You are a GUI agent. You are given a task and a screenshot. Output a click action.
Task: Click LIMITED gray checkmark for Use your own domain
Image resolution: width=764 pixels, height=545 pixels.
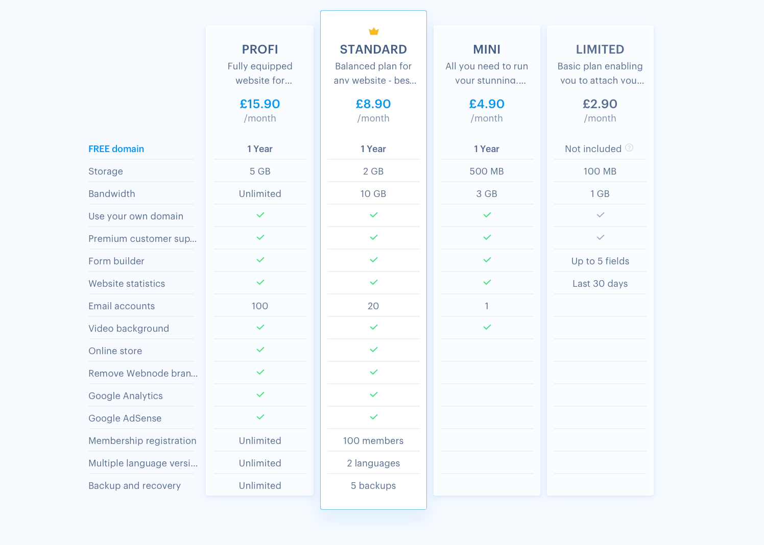click(x=601, y=215)
